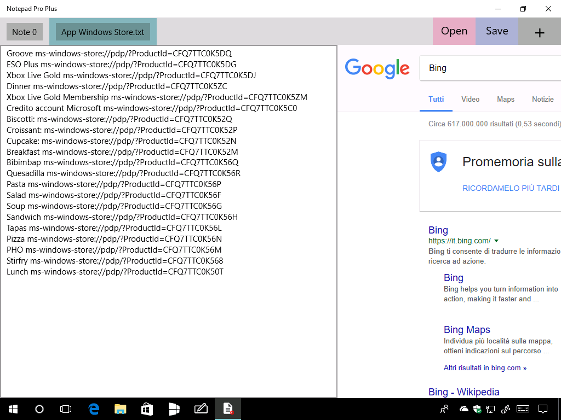Switch to the Note 0 tab
This screenshot has width=561, height=420.
pyautogui.click(x=24, y=32)
